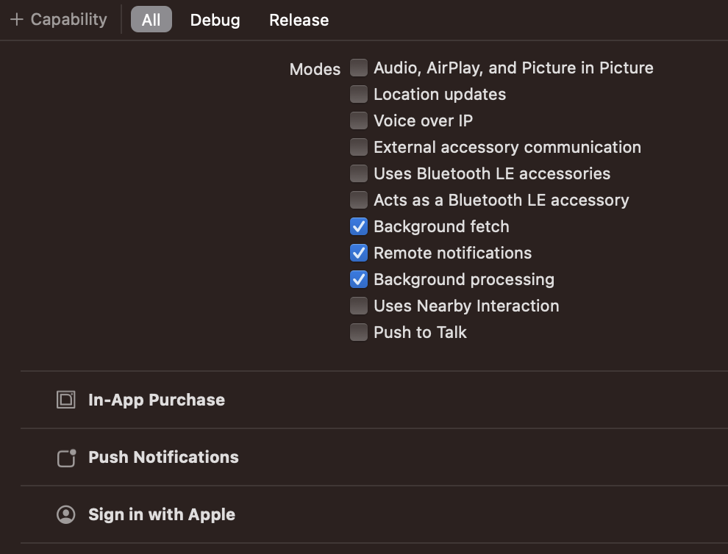Click the plus icon beside Capability
This screenshot has height=554, width=728.
click(x=17, y=20)
